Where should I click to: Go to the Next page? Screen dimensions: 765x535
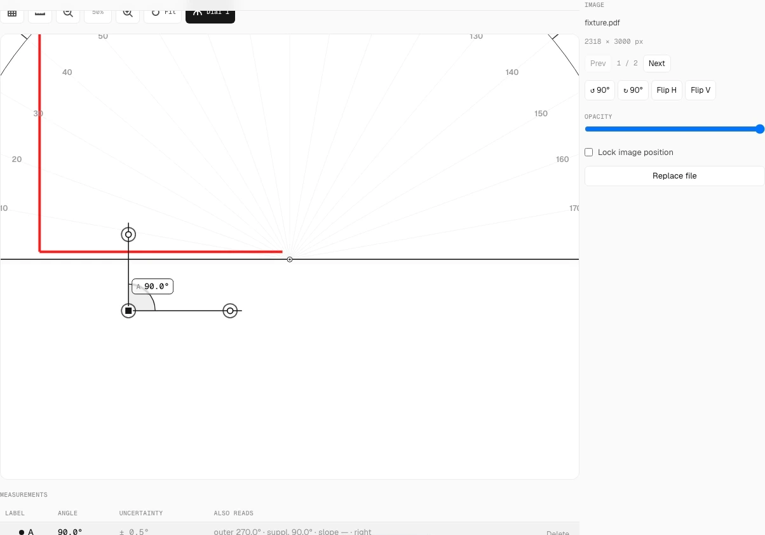657,64
